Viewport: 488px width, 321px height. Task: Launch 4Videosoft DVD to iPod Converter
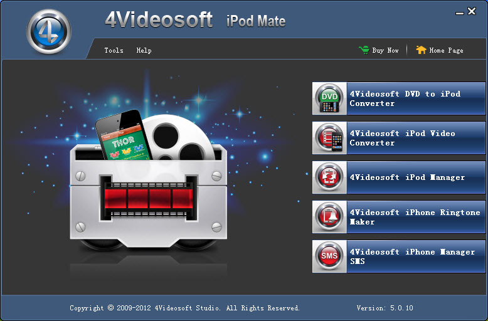pyautogui.click(x=399, y=98)
